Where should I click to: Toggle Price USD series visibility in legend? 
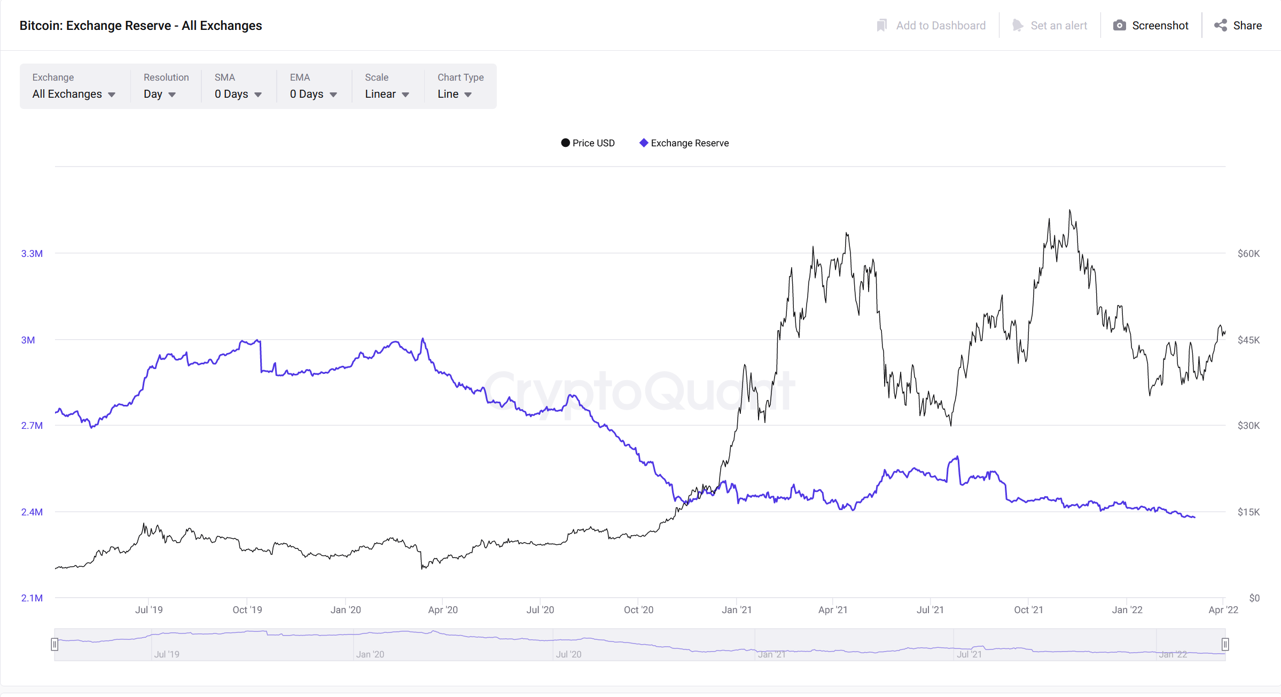point(593,143)
